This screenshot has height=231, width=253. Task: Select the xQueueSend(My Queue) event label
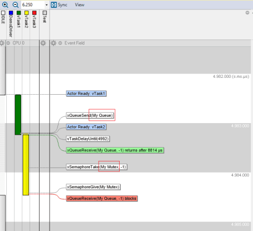[90, 115]
